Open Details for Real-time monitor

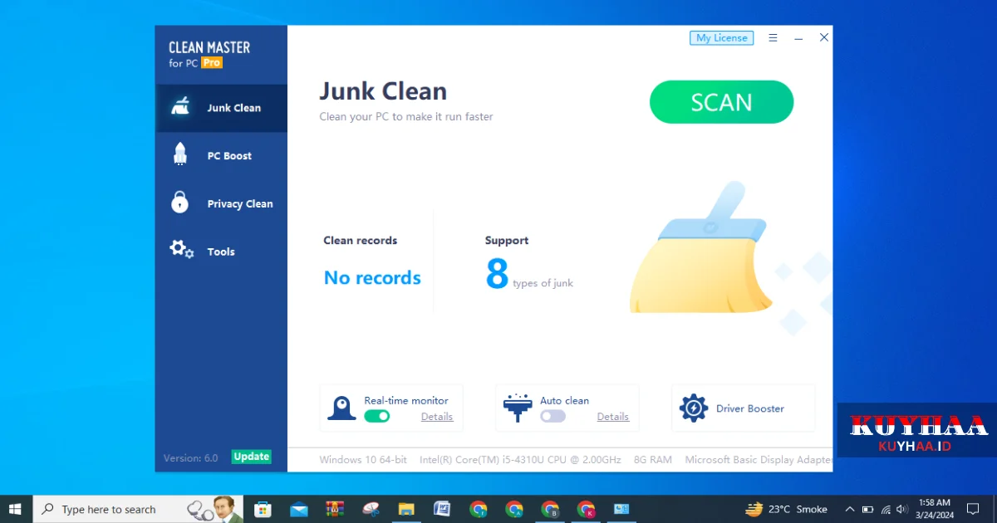coord(437,417)
